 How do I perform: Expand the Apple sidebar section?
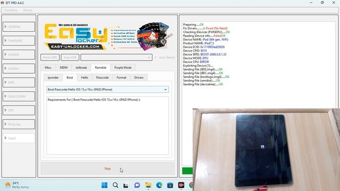[19, 138]
